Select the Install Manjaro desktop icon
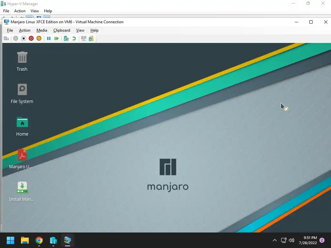This screenshot has width=331, height=248. click(22, 191)
